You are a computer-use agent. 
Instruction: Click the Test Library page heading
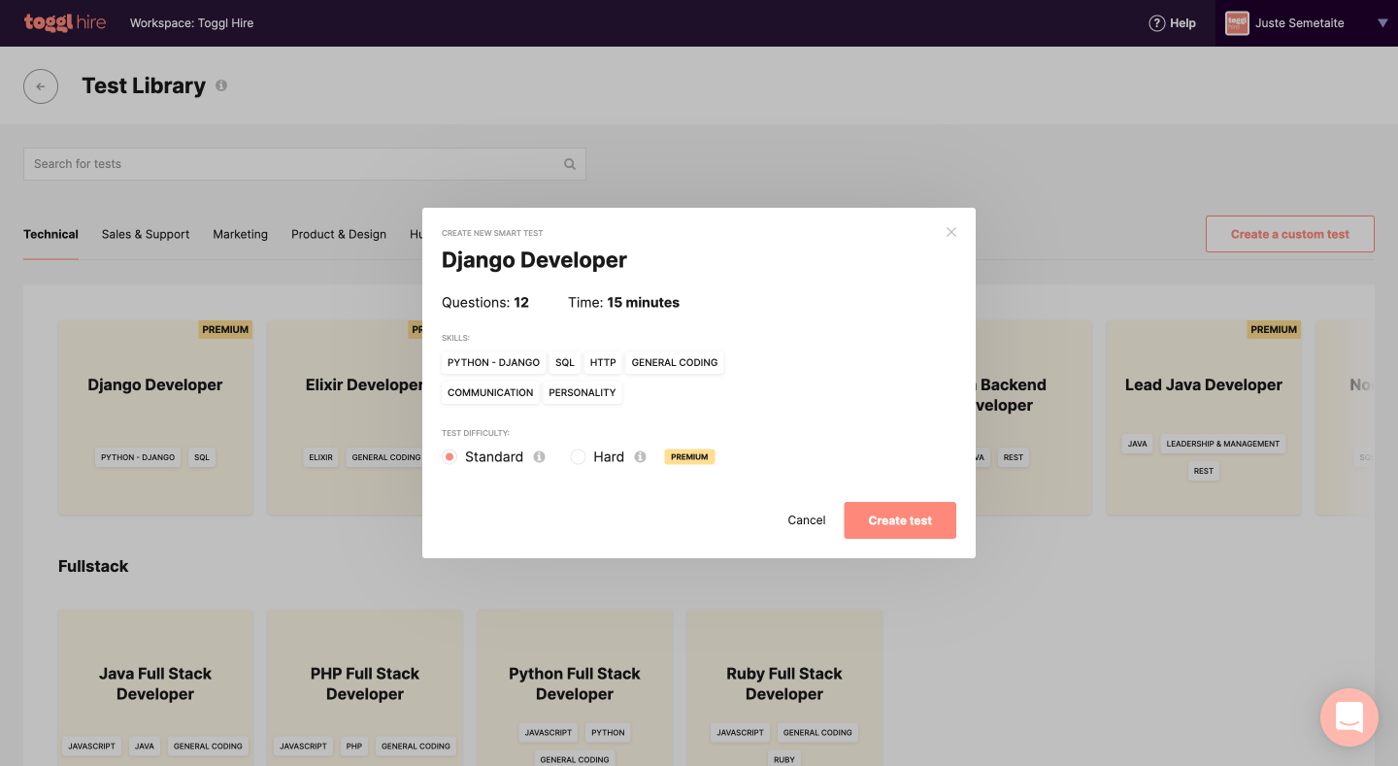144,85
